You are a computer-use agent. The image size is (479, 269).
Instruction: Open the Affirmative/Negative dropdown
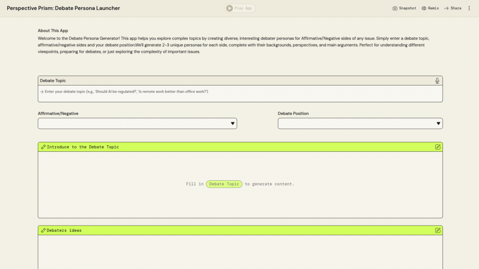pyautogui.click(x=137, y=123)
